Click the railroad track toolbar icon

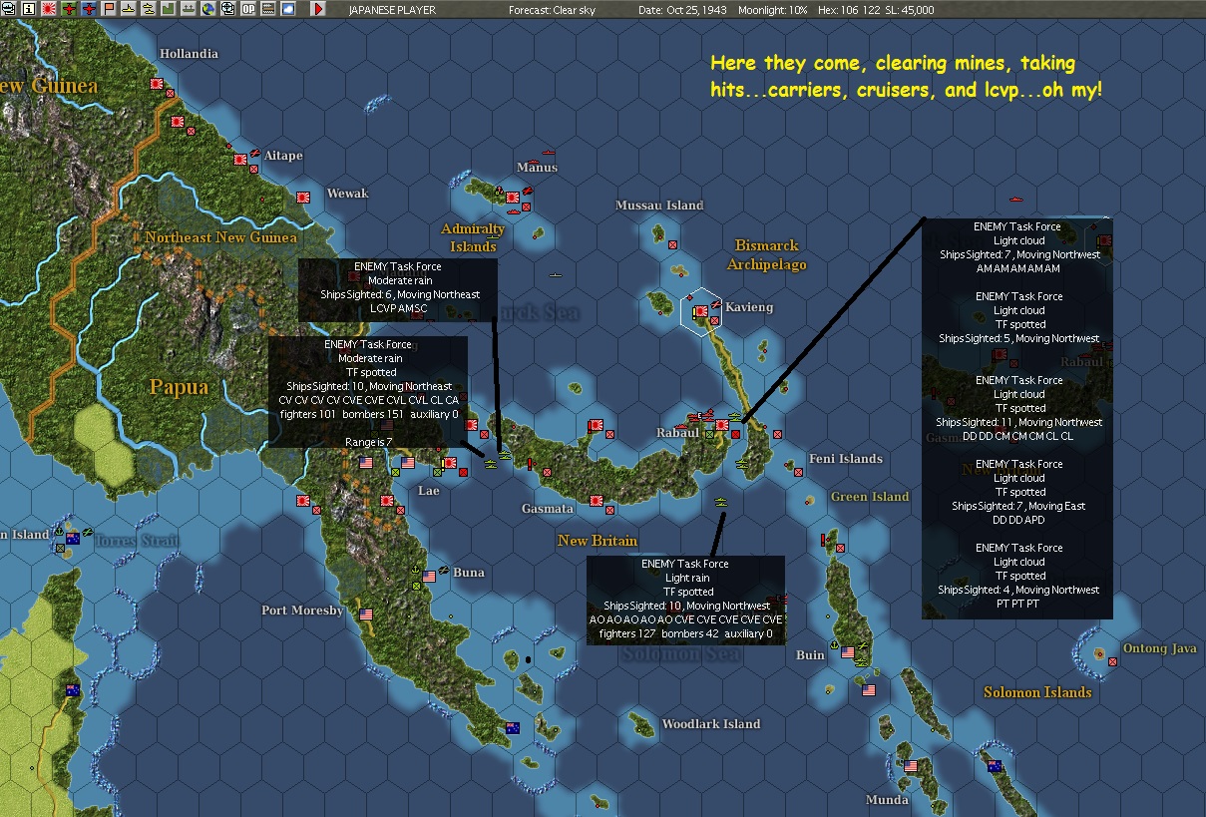(268, 8)
